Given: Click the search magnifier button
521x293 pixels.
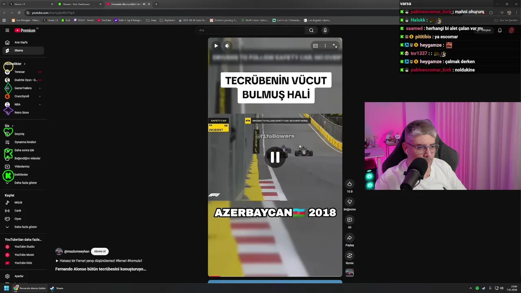Looking at the screenshot, I should pyautogui.click(x=311, y=30).
